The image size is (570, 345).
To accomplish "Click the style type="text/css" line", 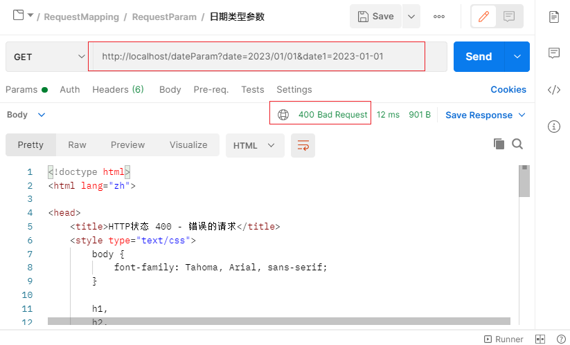I will pos(133,240).
